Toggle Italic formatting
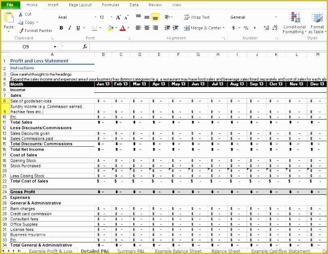 click(x=70, y=28)
